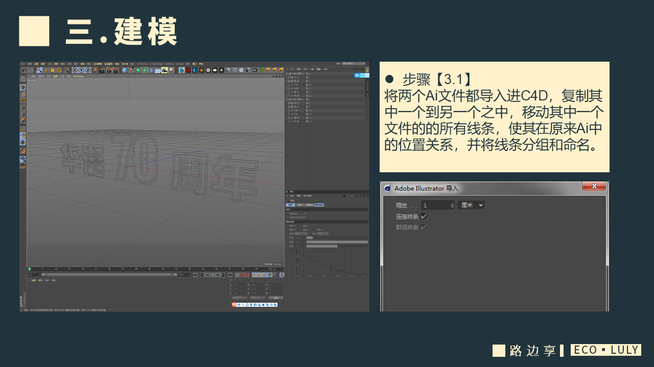Toggle green checkmark of first spline under 华诞70周年-2
This screenshot has width=654, height=367.
311,85
